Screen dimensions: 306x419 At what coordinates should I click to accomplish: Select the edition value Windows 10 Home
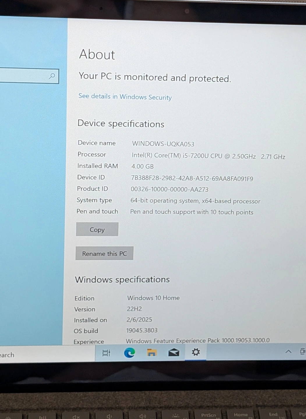[x=153, y=298]
